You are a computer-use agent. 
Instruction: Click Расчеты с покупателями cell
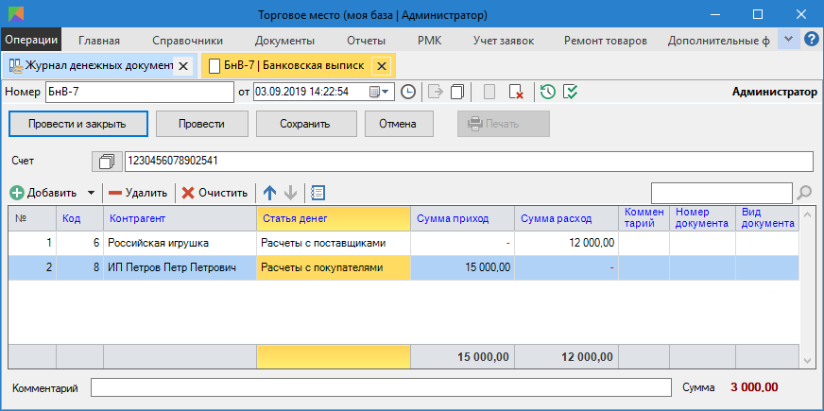(x=334, y=267)
